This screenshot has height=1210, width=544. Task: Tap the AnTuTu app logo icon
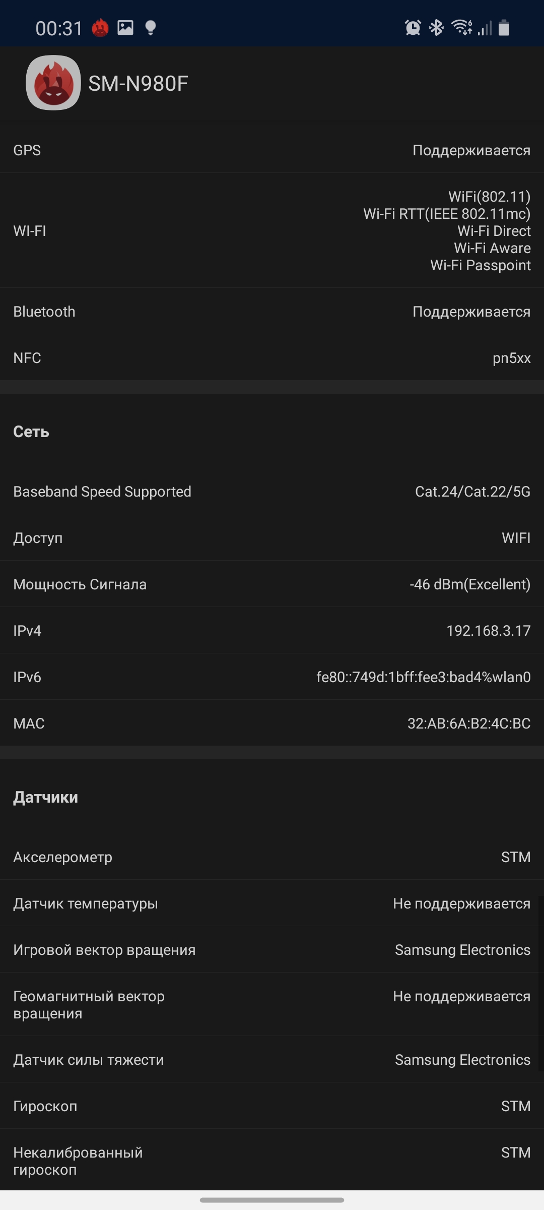coord(53,83)
